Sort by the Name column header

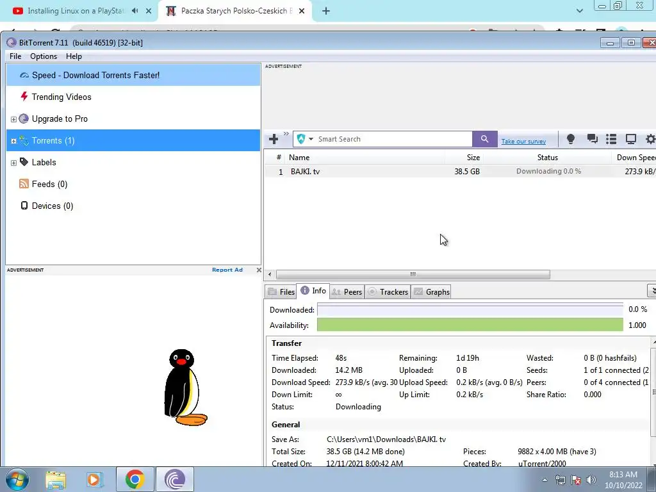point(365,158)
